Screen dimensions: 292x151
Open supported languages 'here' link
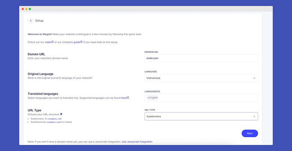pyautogui.click(x=125, y=98)
